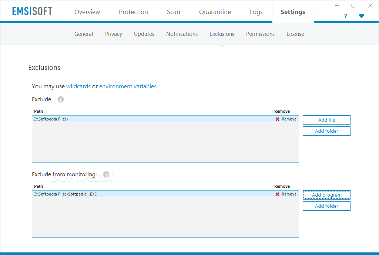379x255 pixels.
Task: Select Exclusions settings subtab
Action: click(x=222, y=34)
